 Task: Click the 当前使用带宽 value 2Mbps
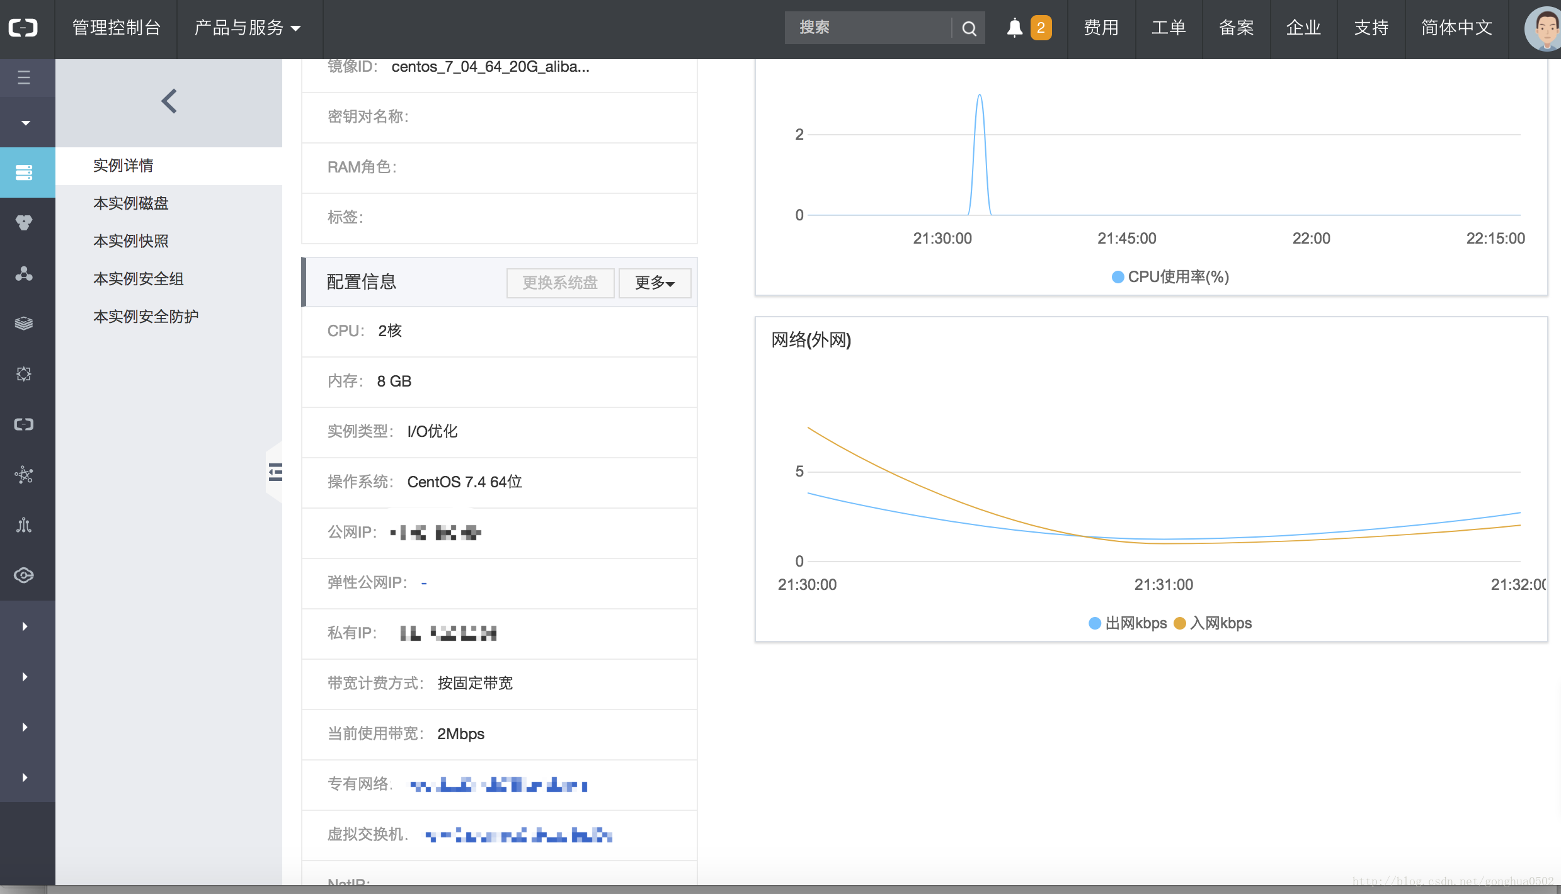(460, 734)
